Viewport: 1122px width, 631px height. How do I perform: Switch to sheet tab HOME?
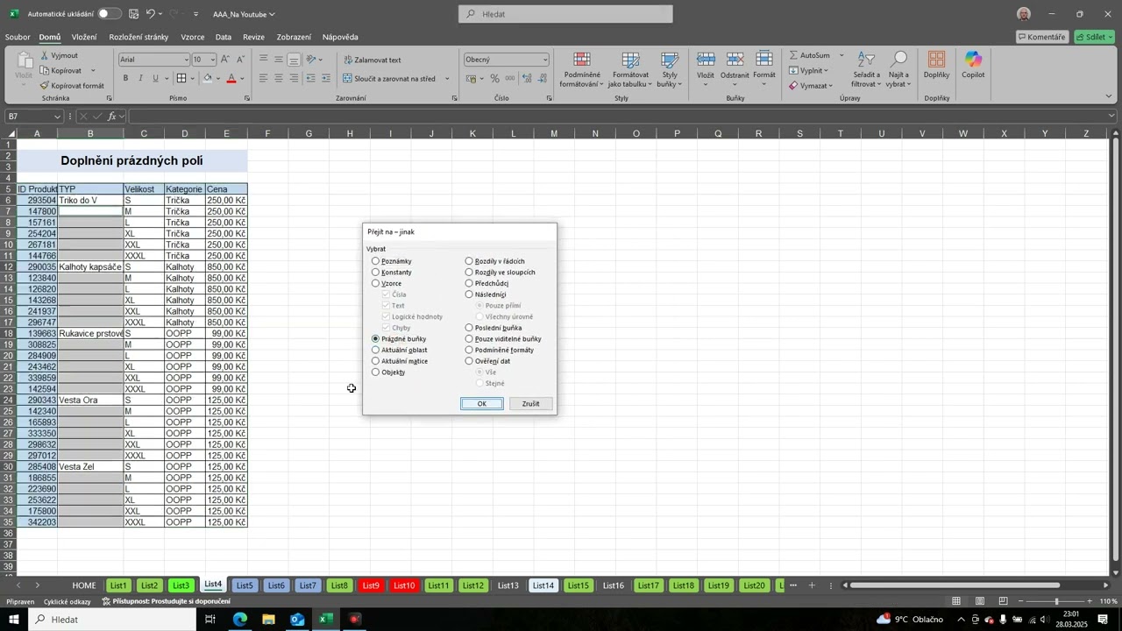coord(84,585)
